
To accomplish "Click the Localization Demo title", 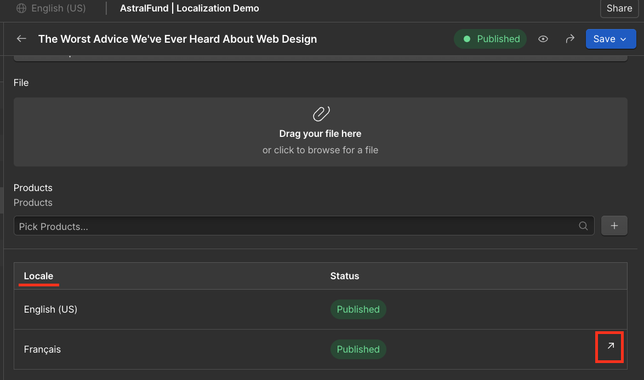I will pyautogui.click(x=218, y=8).
